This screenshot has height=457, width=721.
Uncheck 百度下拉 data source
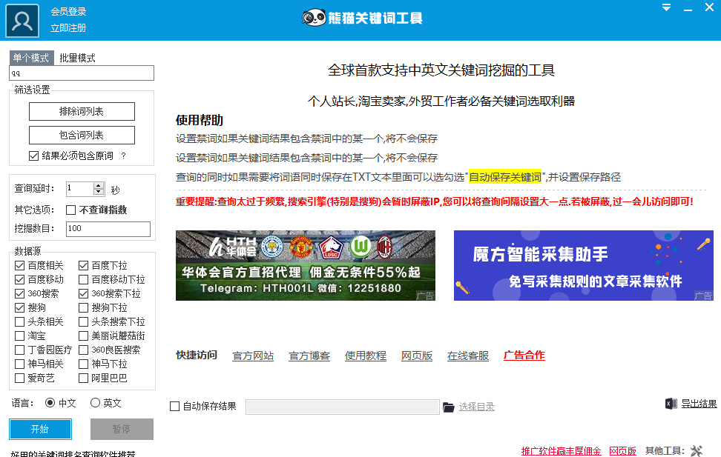click(83, 265)
